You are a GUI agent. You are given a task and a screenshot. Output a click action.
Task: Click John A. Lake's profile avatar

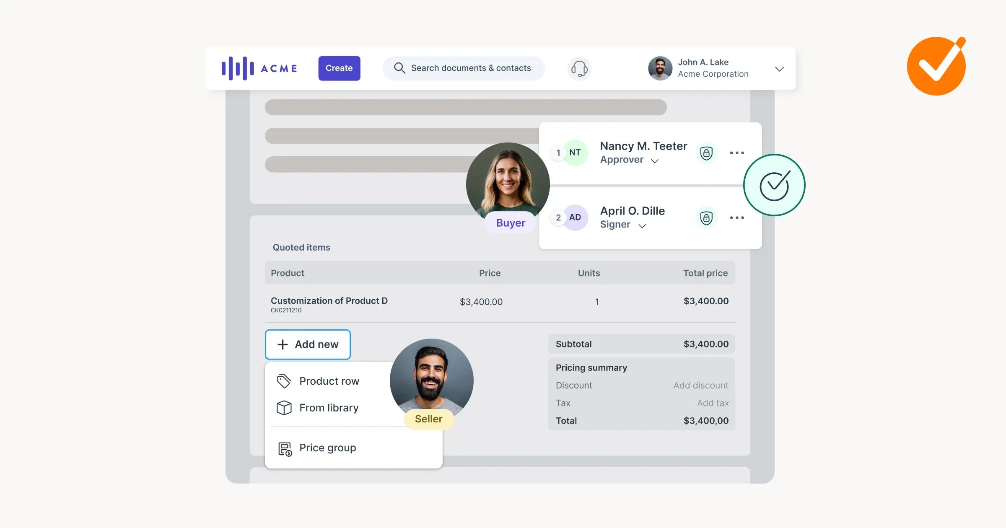pos(660,68)
